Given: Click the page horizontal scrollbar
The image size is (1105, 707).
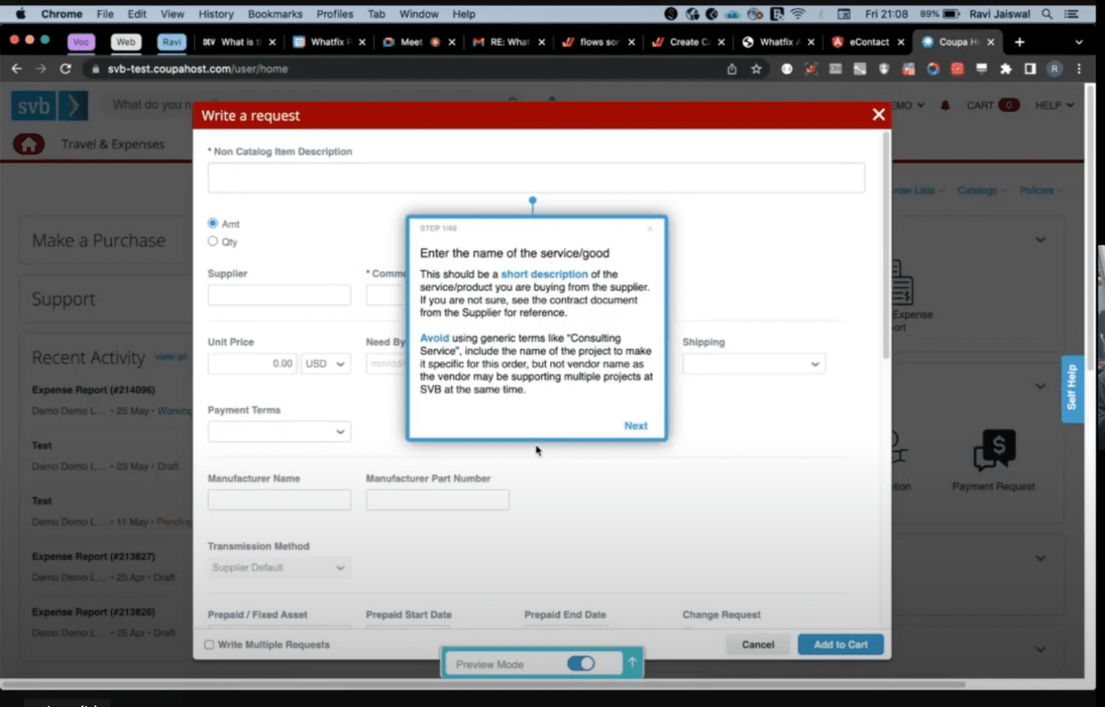Looking at the screenshot, I should [483, 684].
